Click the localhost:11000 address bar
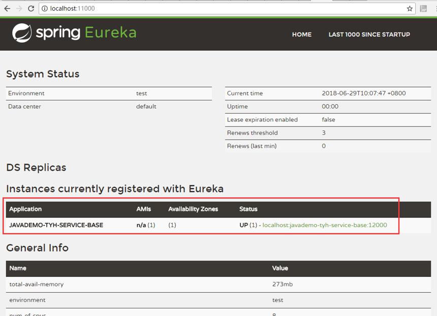This screenshot has width=437, height=316. click(227, 9)
